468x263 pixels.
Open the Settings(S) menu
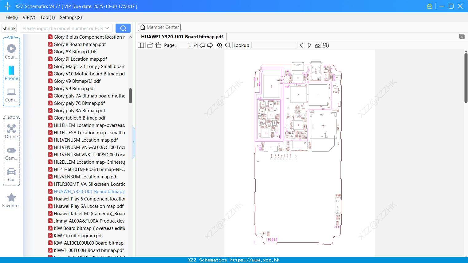click(71, 17)
